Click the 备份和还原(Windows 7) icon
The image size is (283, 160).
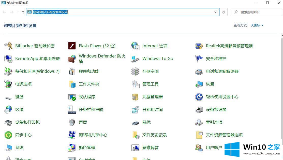point(8,71)
